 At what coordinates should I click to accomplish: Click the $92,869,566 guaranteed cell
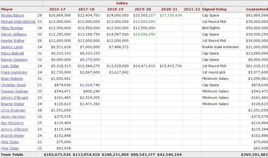tap(257, 15)
